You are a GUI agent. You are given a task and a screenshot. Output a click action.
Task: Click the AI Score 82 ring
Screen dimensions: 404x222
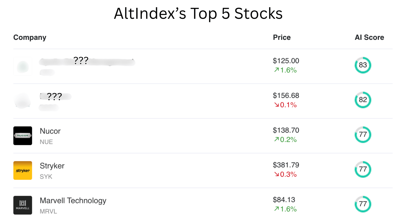tap(363, 100)
